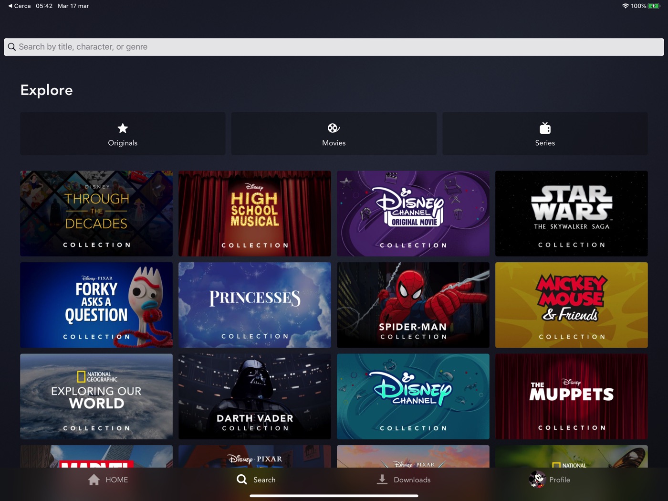Click the Explore heading
This screenshot has width=668, height=501.
[x=46, y=90]
